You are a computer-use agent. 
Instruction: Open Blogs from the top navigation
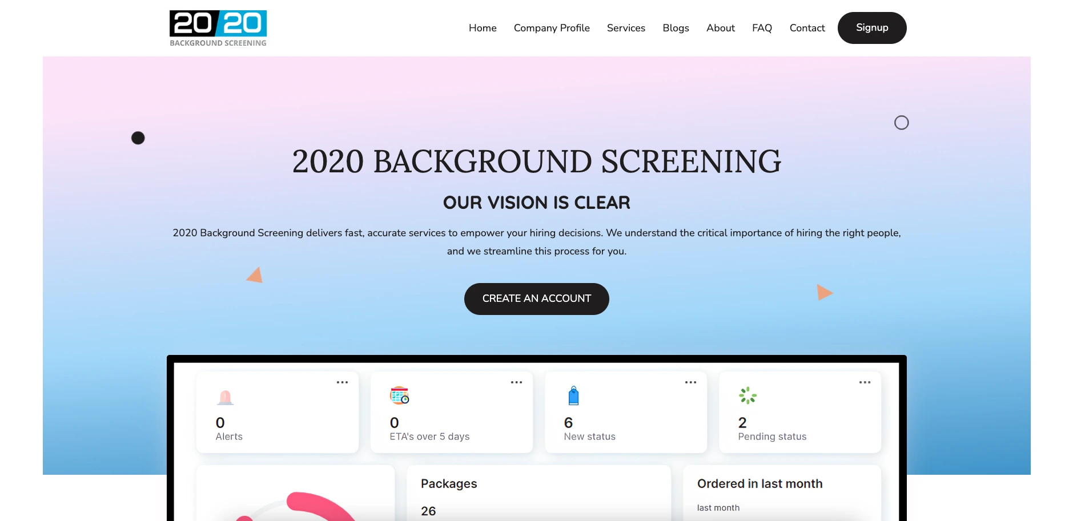pyautogui.click(x=676, y=28)
